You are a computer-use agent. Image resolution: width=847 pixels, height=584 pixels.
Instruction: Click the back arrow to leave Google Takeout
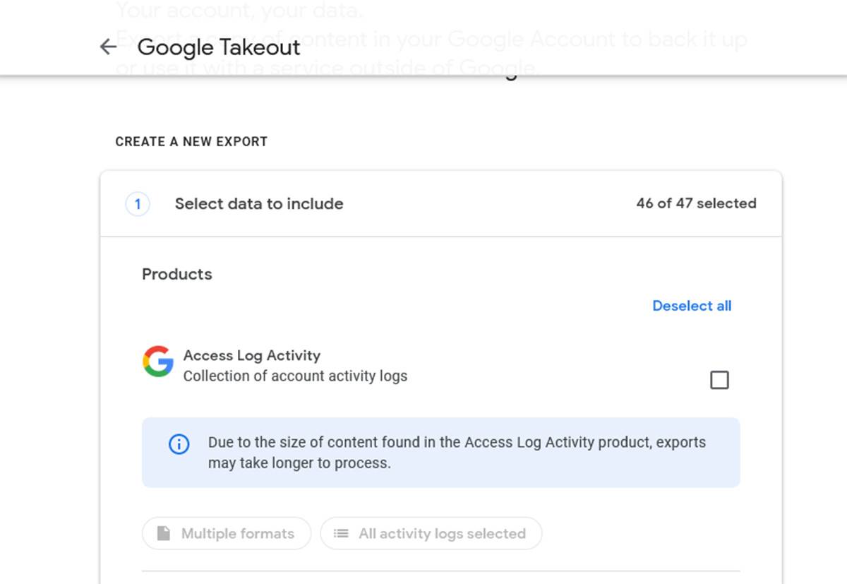pos(107,47)
